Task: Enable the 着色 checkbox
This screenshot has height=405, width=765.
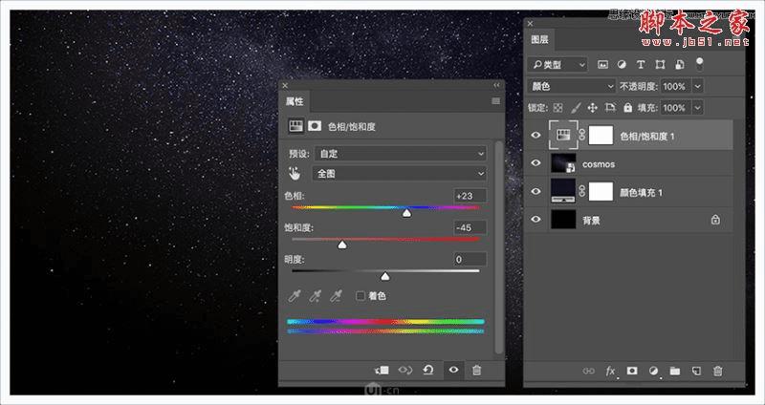Action: tap(361, 296)
